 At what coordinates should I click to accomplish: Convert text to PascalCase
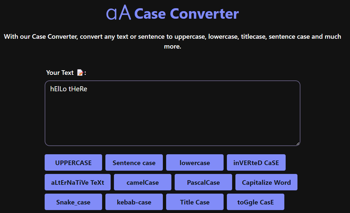pos(203,182)
